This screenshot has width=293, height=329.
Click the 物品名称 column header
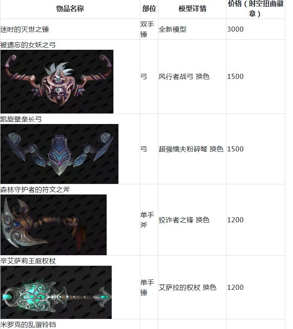point(70,8)
